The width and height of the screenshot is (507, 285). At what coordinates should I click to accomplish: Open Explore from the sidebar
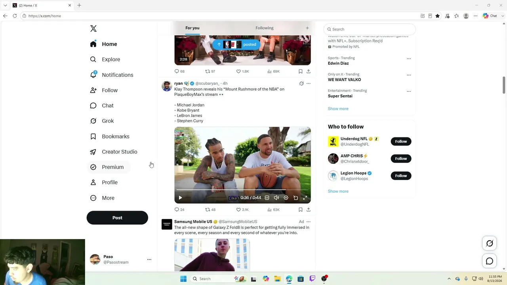[105, 59]
